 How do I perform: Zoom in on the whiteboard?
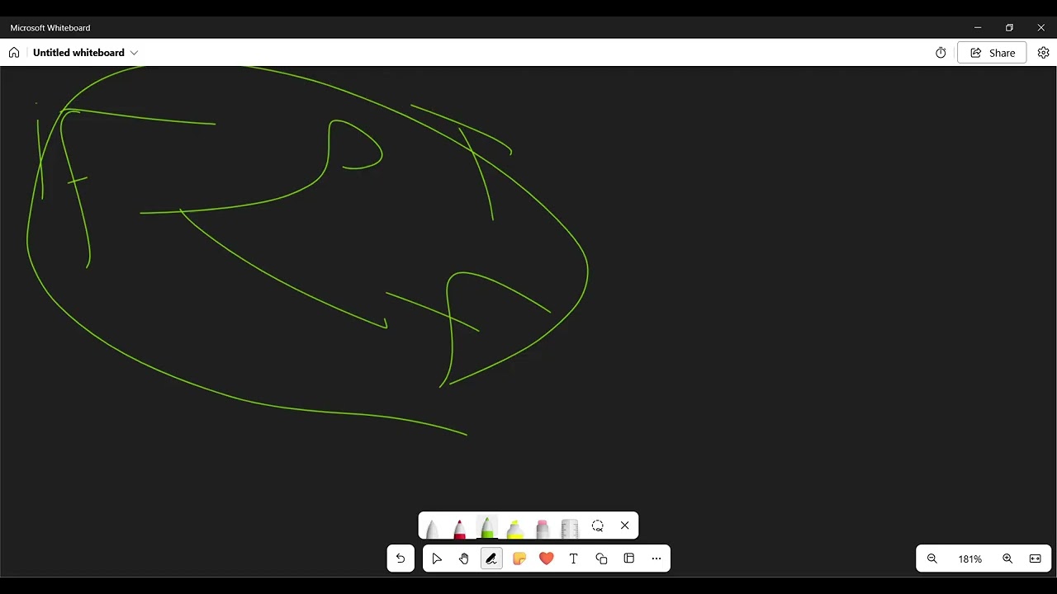click(1007, 559)
